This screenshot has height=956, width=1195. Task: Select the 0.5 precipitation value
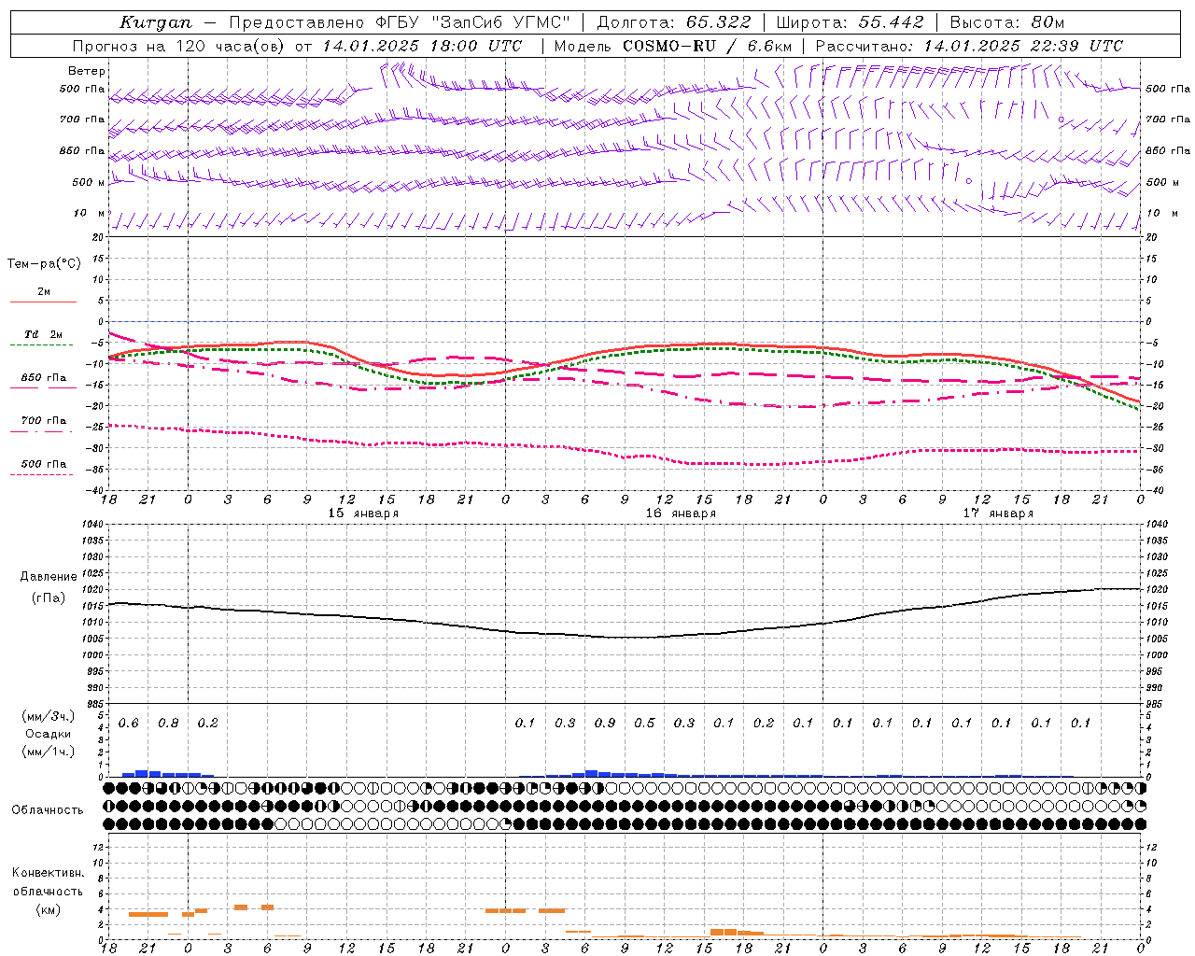645,724
